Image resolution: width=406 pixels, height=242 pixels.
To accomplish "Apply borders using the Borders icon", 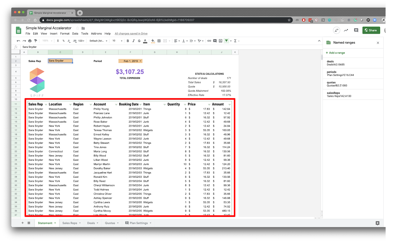I will (x=159, y=41).
